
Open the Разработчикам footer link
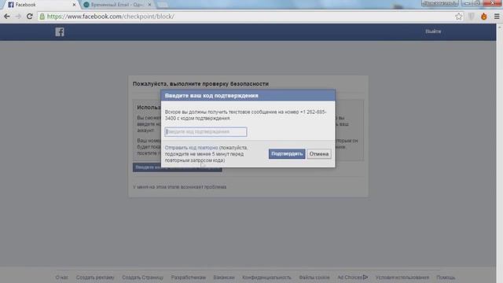[x=189, y=277]
